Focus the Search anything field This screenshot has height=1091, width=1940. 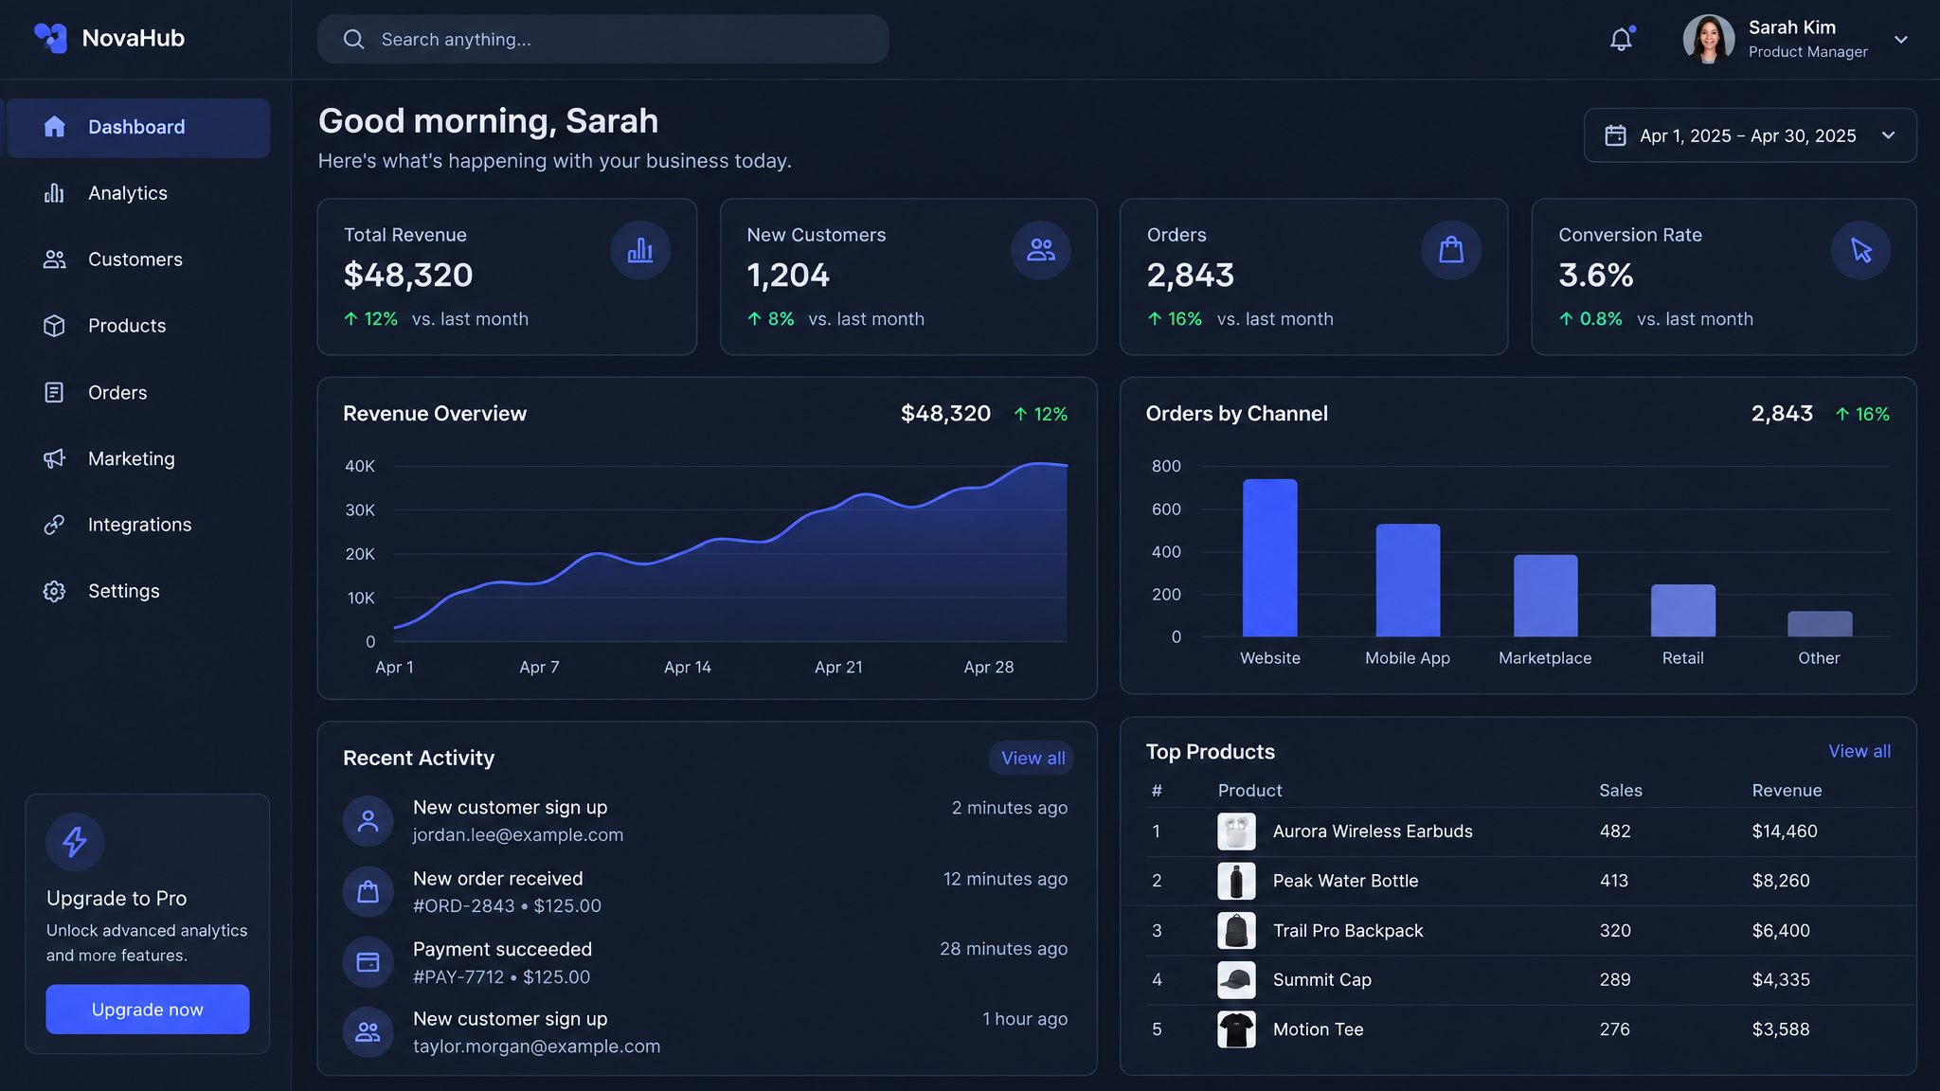[603, 39]
